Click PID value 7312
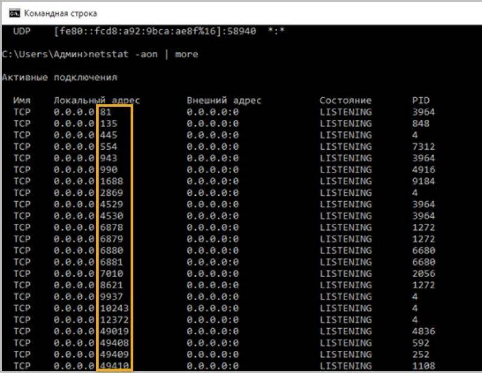482x373 pixels. 423,147
